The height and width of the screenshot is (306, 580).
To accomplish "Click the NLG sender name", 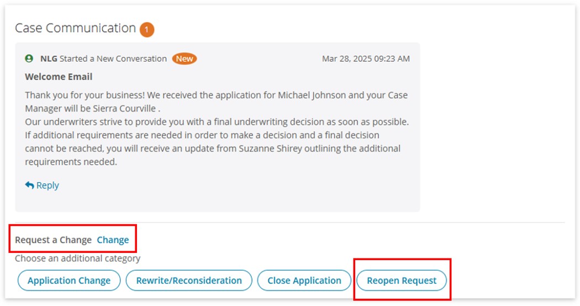I will point(49,59).
